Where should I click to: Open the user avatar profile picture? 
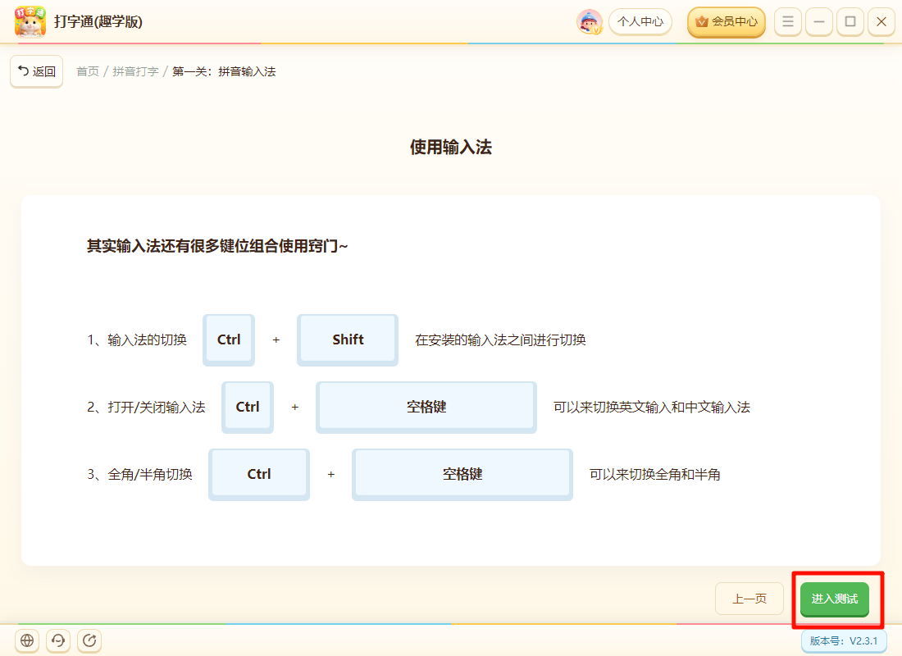click(589, 22)
